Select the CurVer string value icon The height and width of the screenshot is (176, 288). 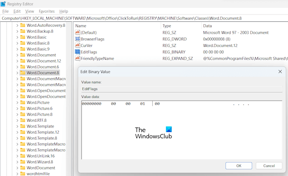coord(77,45)
